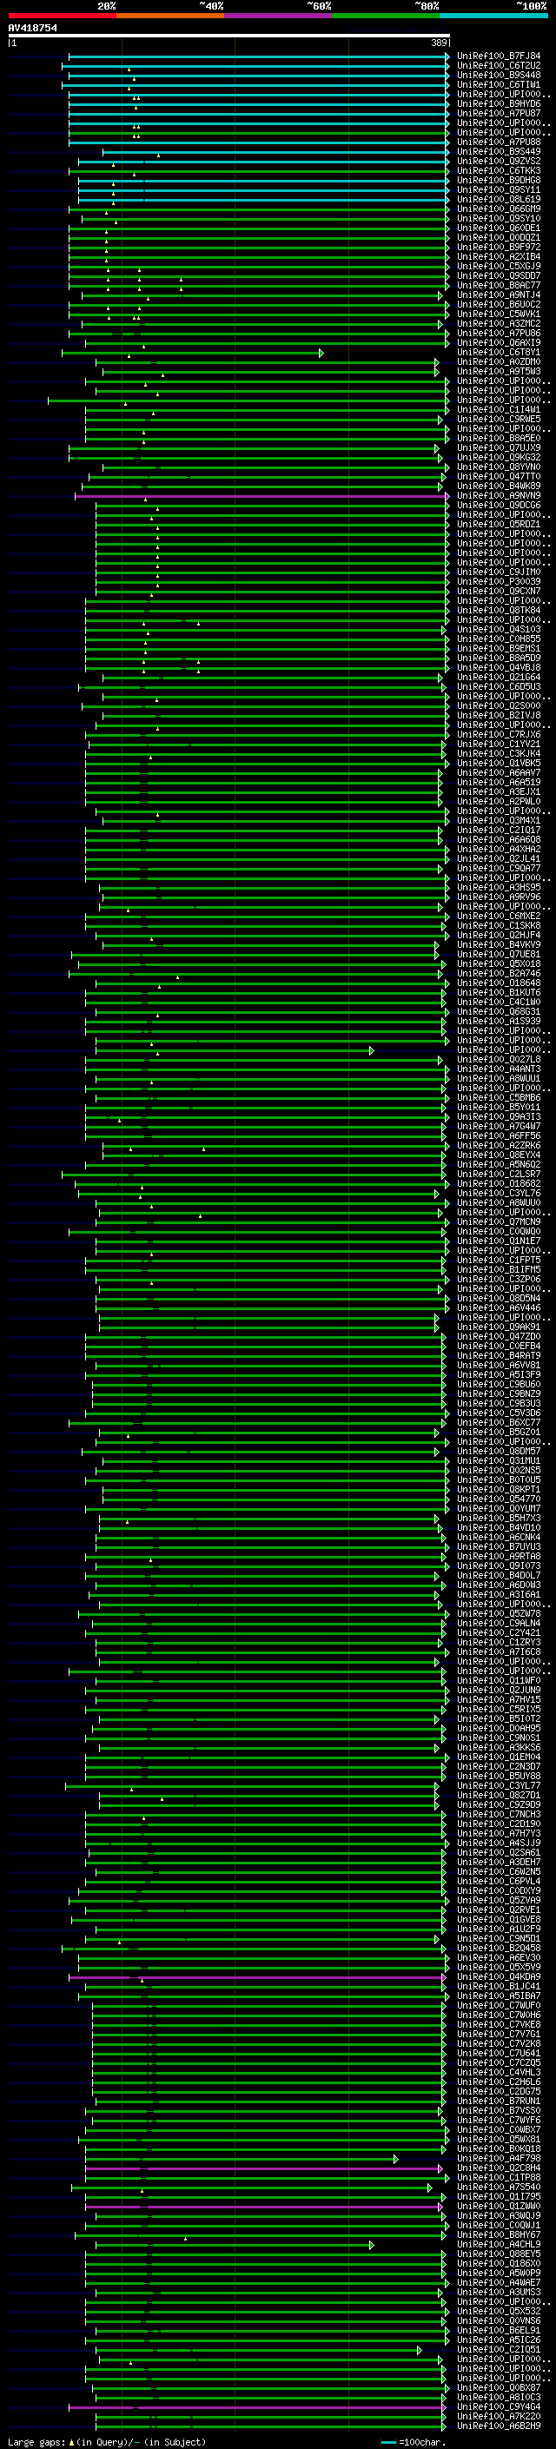
Task: Select hit label UniRef100_Q66GM9
Action: (x=499, y=209)
